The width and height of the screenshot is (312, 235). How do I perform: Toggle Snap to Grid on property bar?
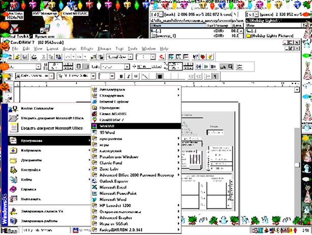click(198, 67)
